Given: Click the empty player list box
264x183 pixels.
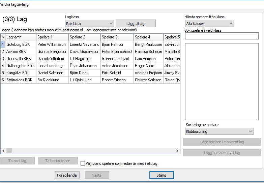Looking at the screenshot, I should 222,82.
